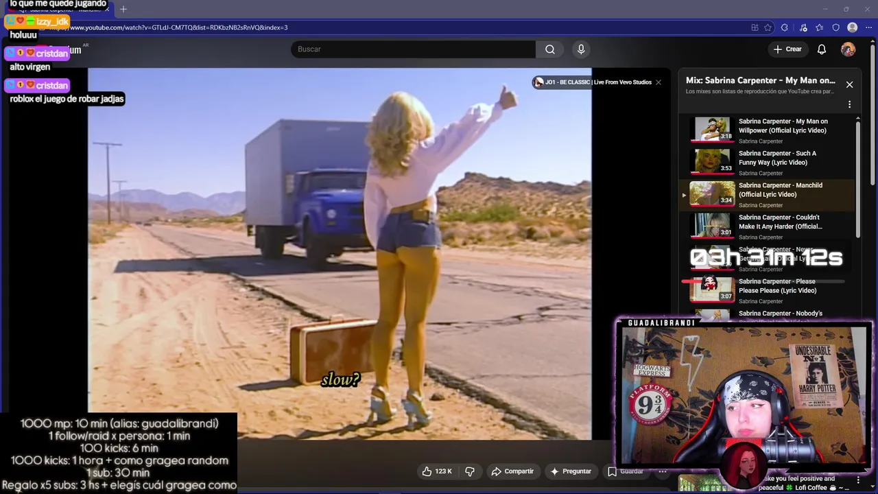Add this page to favorites star
This screenshot has width=878, height=494.
[x=768, y=27]
